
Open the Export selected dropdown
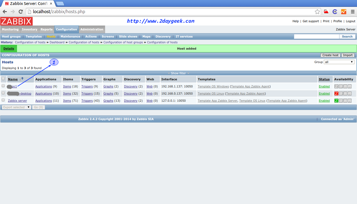point(16,107)
